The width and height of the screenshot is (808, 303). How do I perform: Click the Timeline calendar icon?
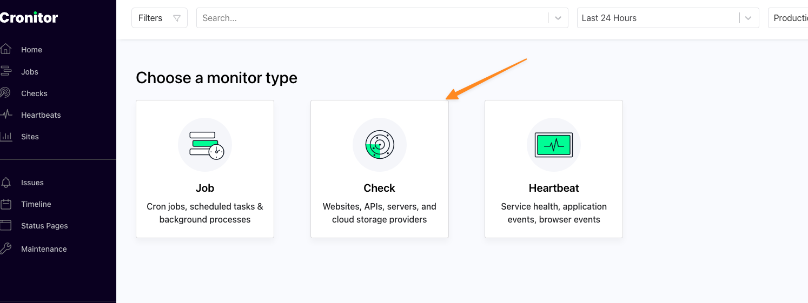[5, 204]
